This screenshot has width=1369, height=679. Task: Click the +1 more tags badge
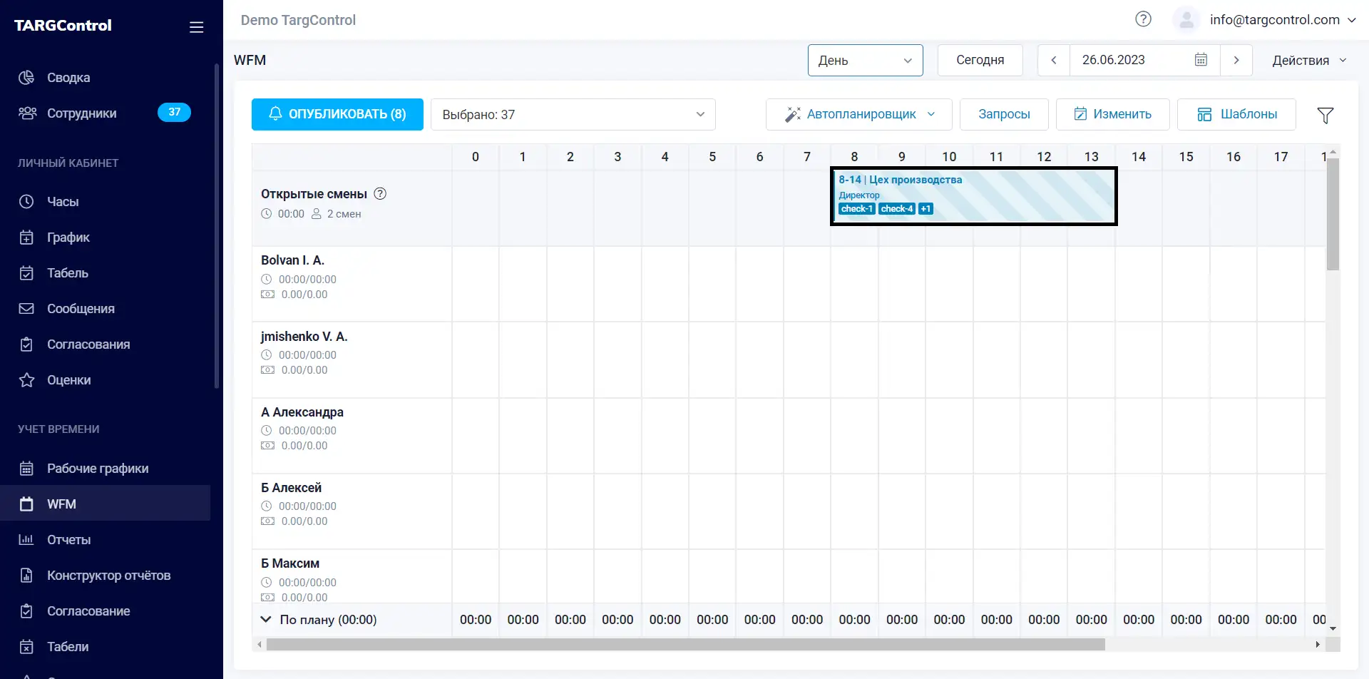click(926, 209)
